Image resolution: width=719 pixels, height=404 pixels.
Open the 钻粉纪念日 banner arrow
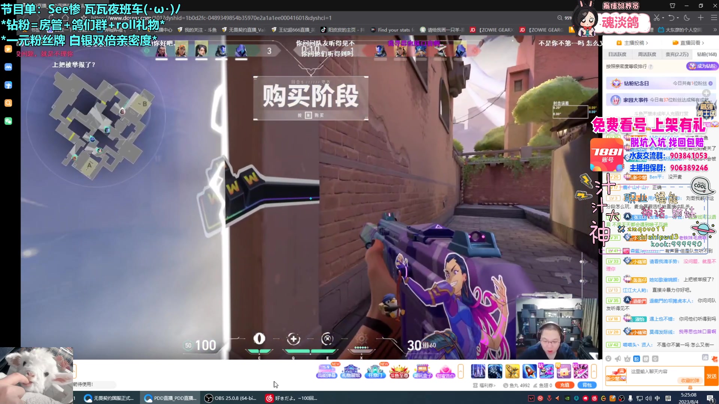point(710,83)
